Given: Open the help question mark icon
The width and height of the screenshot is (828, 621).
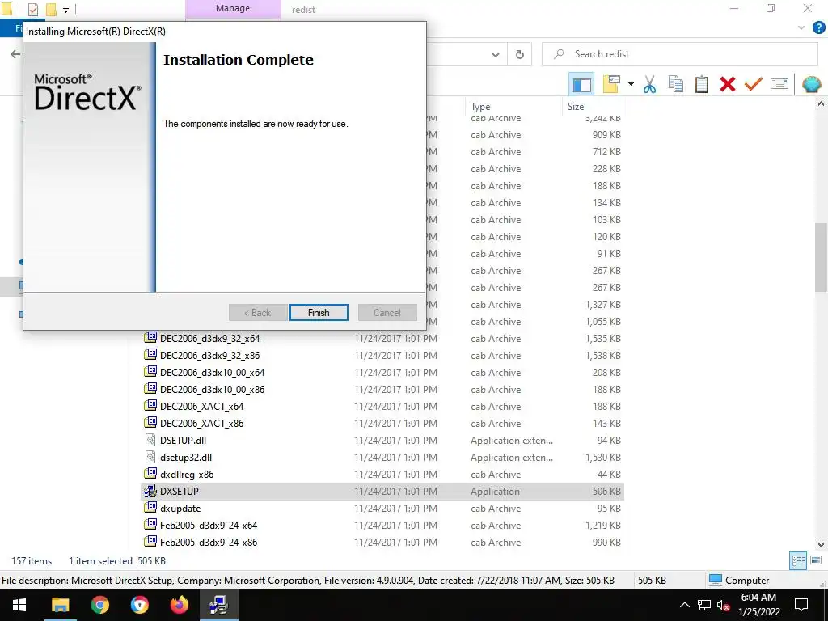Looking at the screenshot, I should pyautogui.click(x=818, y=27).
